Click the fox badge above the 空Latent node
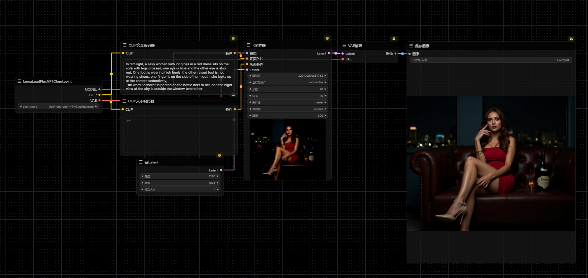This screenshot has width=588, height=278. [219, 155]
